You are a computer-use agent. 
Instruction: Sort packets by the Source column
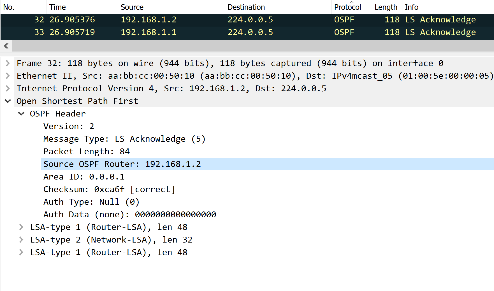[132, 7]
